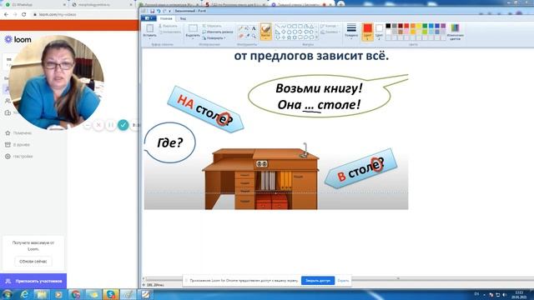Confirm recording with the green checkmark button

click(x=123, y=125)
